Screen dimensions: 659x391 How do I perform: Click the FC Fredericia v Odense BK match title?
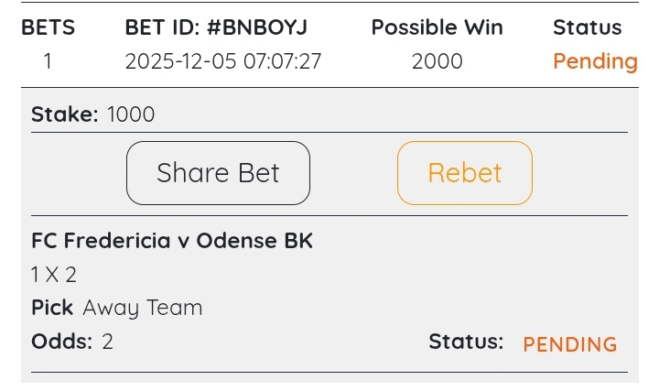[172, 241]
